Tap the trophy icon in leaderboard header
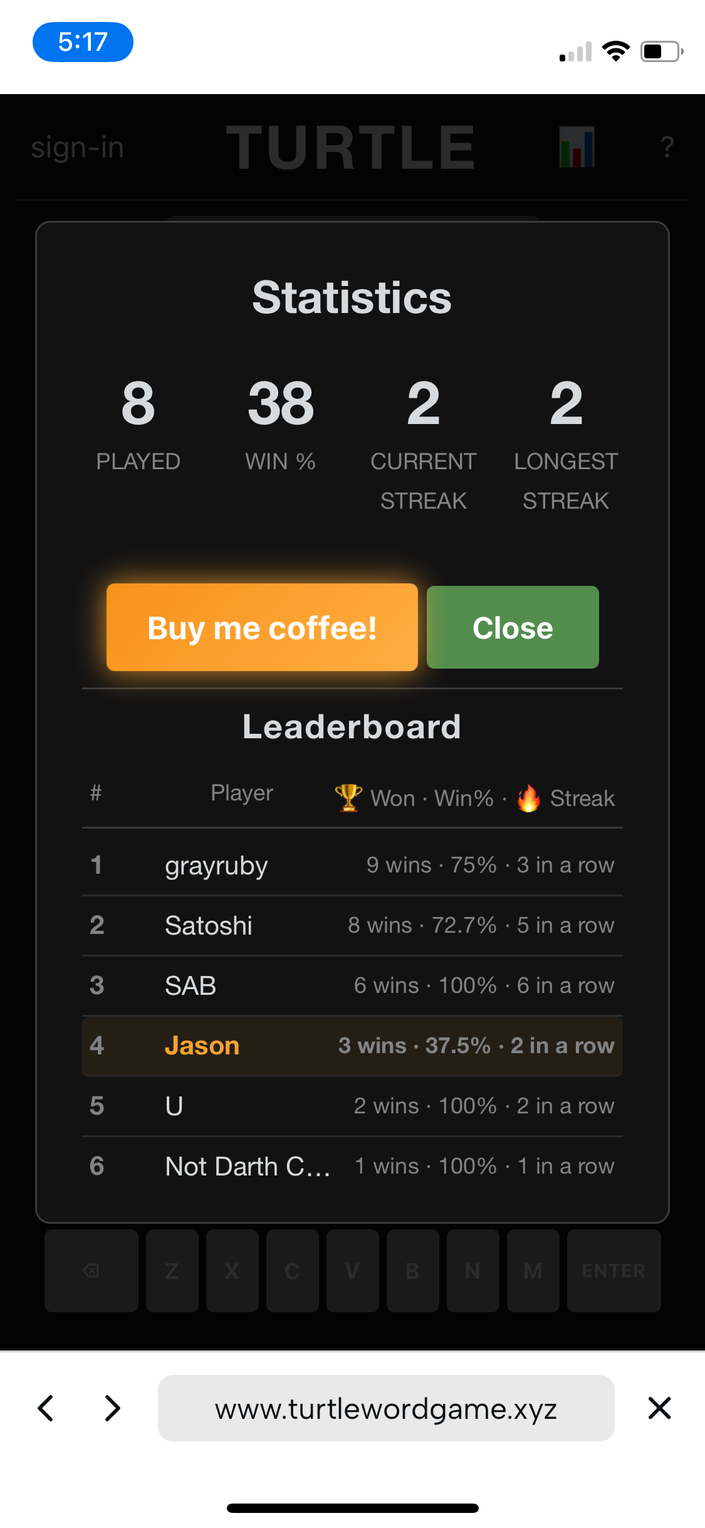 (348, 798)
